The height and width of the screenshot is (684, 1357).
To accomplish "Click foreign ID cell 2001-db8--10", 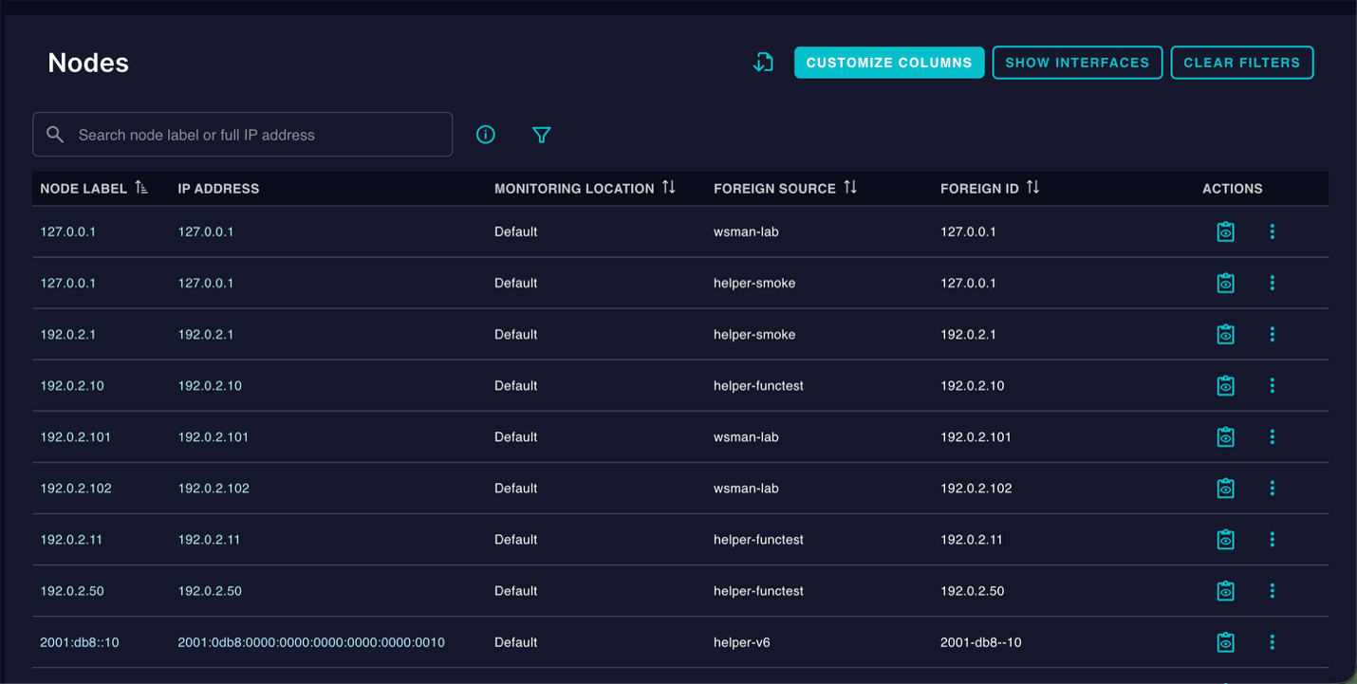I will [981, 642].
